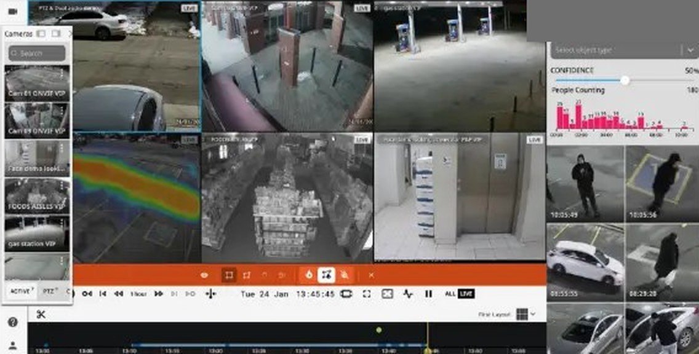Select the polygon region tool
The image size is (699, 354).
[247, 275]
